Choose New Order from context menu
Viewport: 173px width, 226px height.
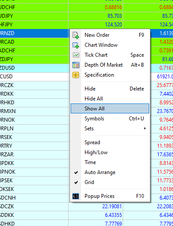110,35
